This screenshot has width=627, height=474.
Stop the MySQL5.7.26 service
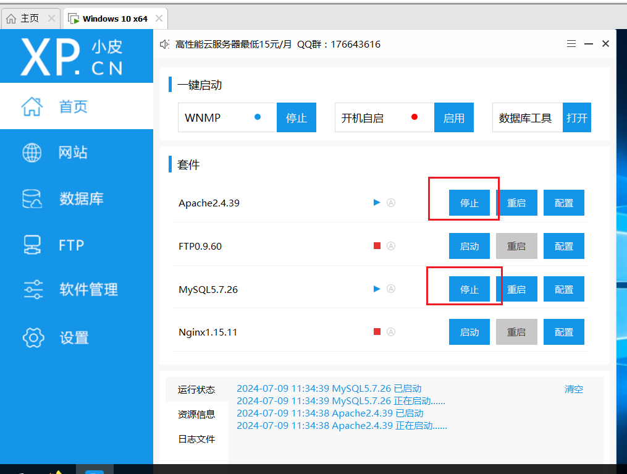coord(469,289)
